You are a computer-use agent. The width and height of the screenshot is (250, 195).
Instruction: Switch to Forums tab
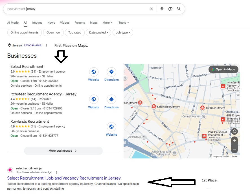click(x=80, y=23)
